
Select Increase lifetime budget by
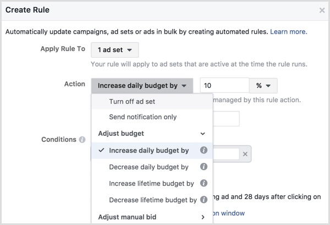151,183
